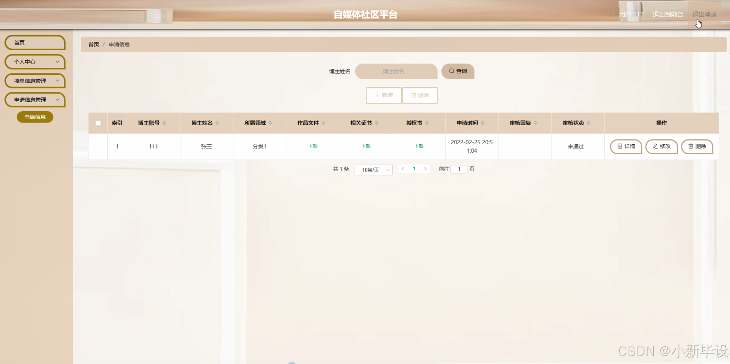Download the 授权书 file
This screenshot has width=730, height=364.
pos(418,146)
